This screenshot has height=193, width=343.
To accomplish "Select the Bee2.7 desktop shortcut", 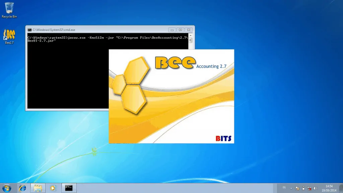I will coord(9,37).
